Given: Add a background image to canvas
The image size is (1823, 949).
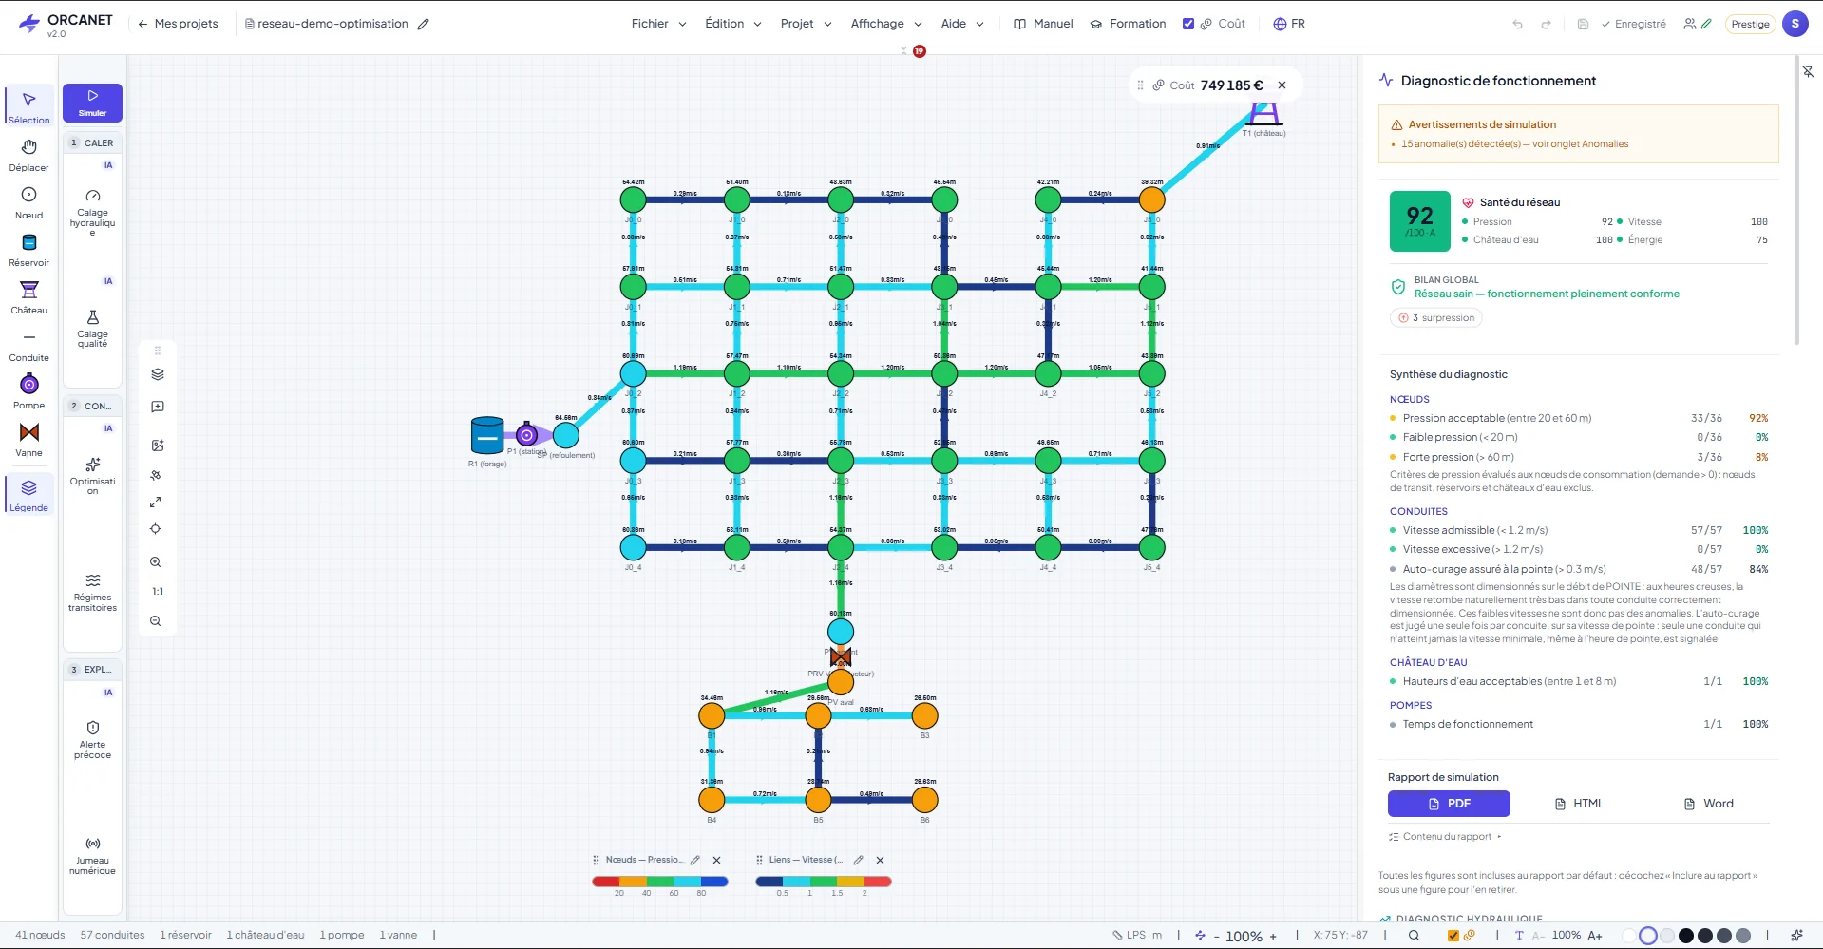Looking at the screenshot, I should pos(158,445).
